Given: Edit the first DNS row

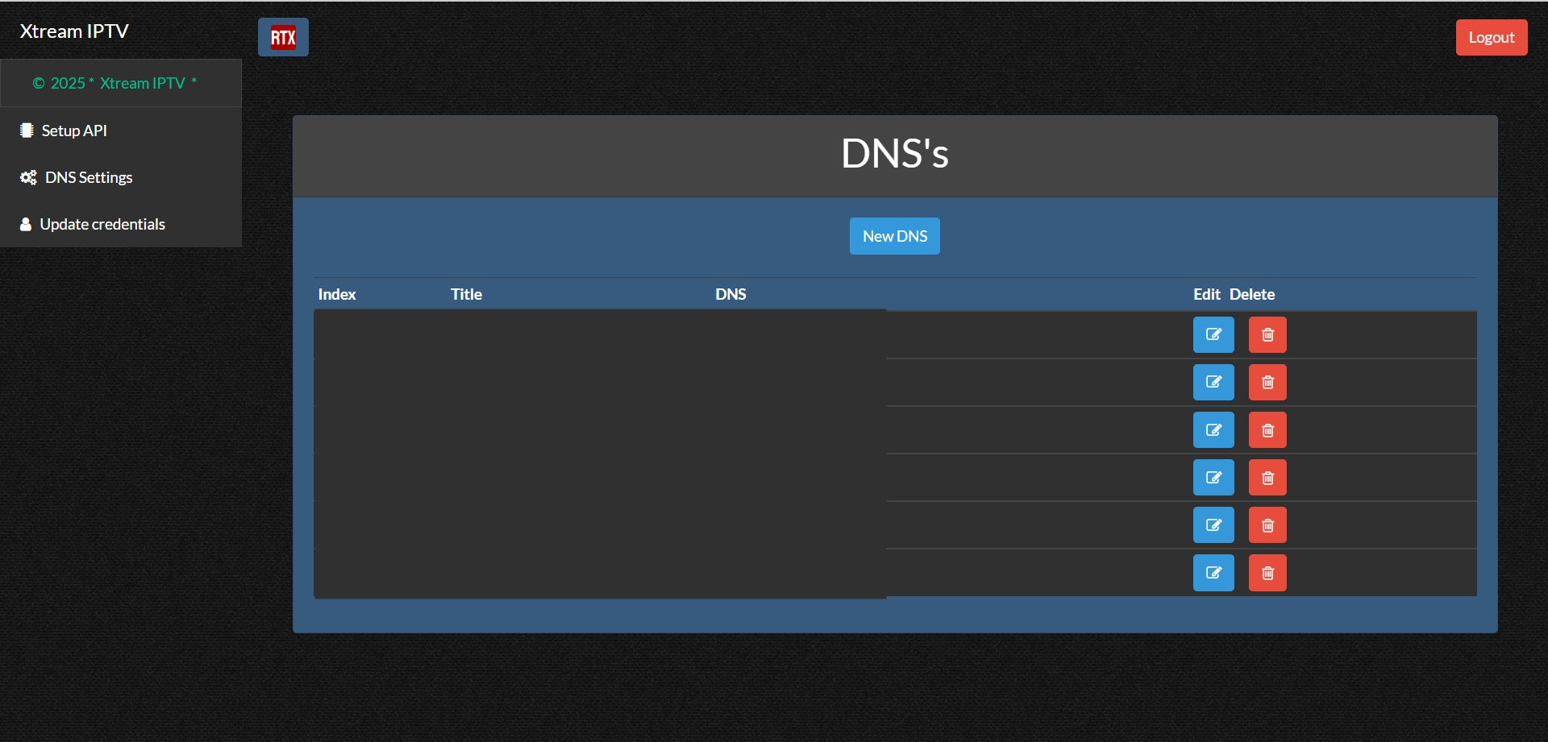Looking at the screenshot, I should tap(1213, 334).
